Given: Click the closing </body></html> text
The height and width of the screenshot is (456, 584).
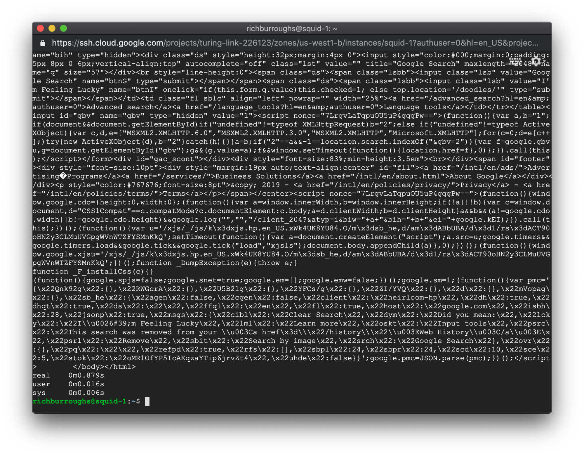Looking at the screenshot, I should (104, 367).
